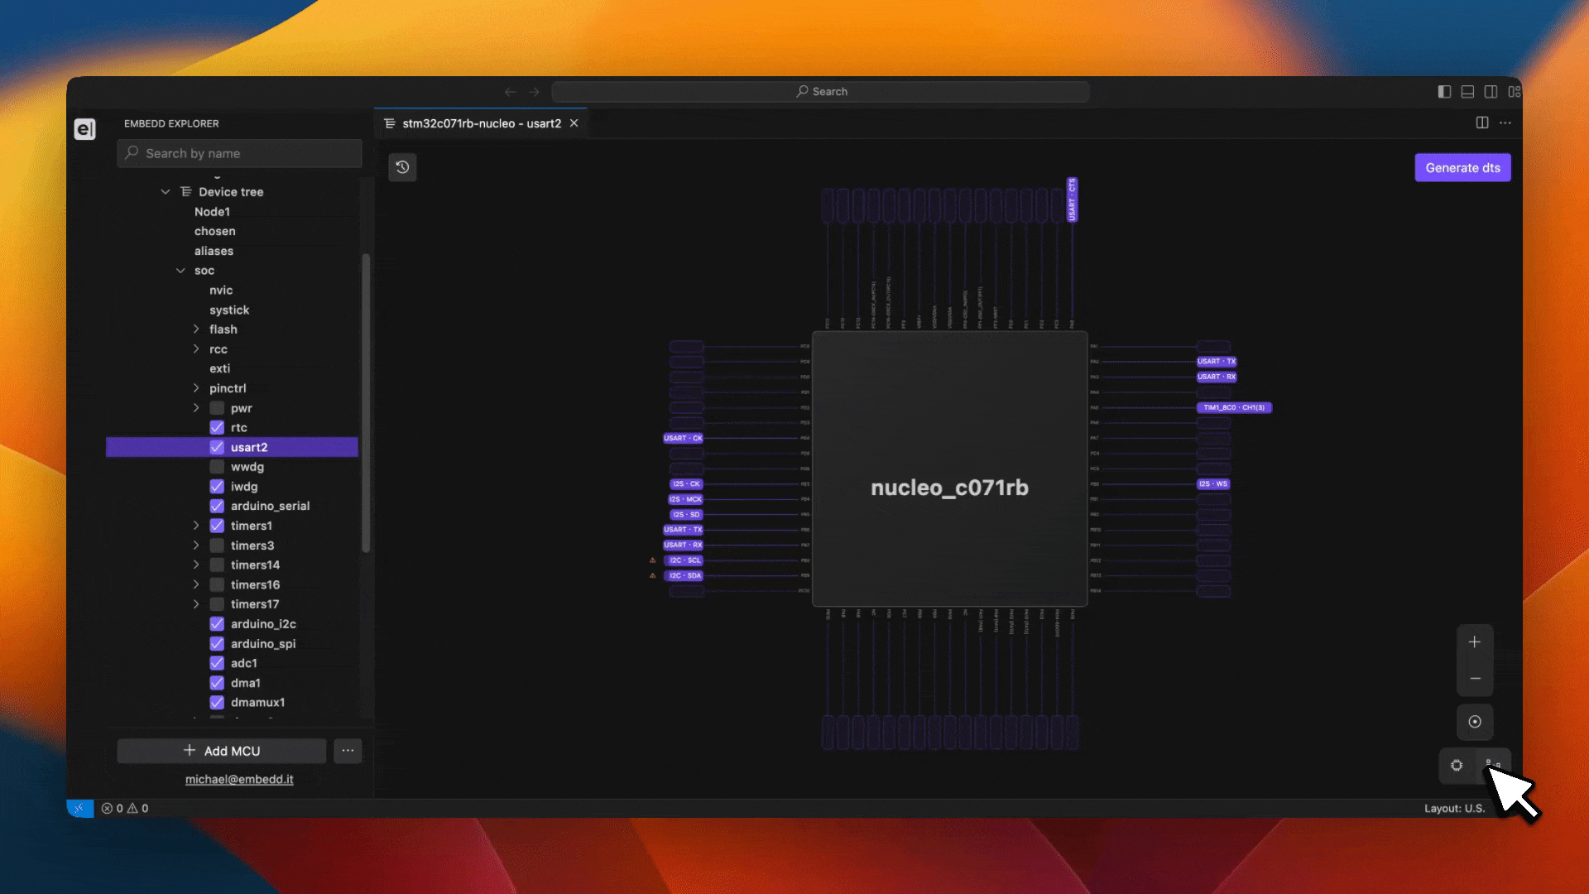Click the split editor icon
The height and width of the screenshot is (894, 1589).
[x=1481, y=123]
